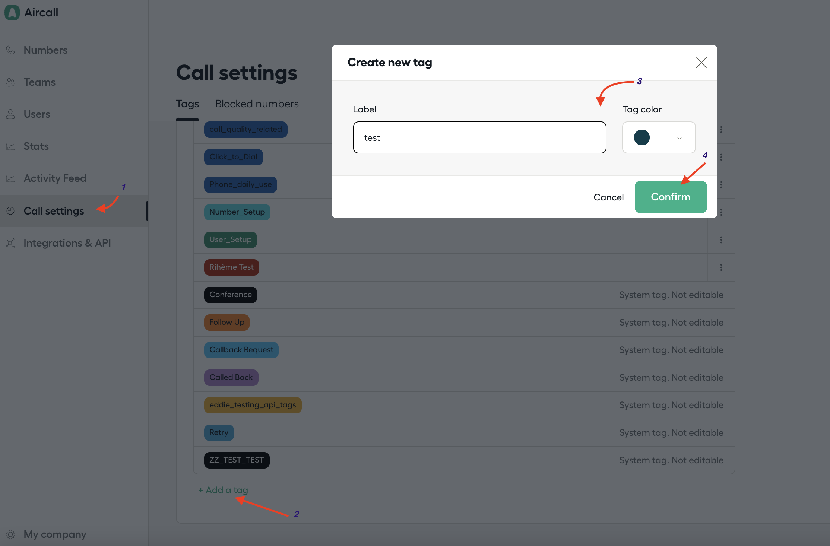The height and width of the screenshot is (546, 830).
Task: Open options menu for Number_Setup tag
Action: 721,212
